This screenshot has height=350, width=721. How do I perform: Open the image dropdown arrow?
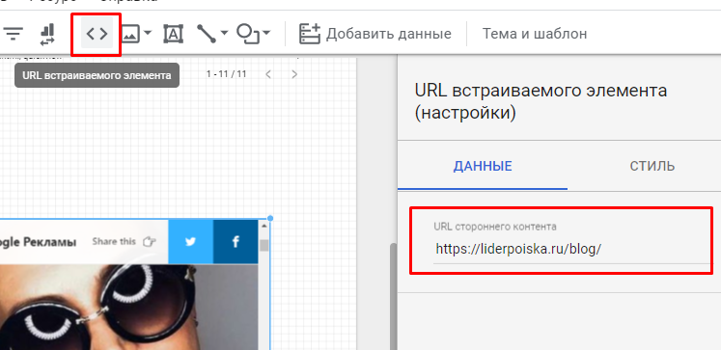point(148,33)
